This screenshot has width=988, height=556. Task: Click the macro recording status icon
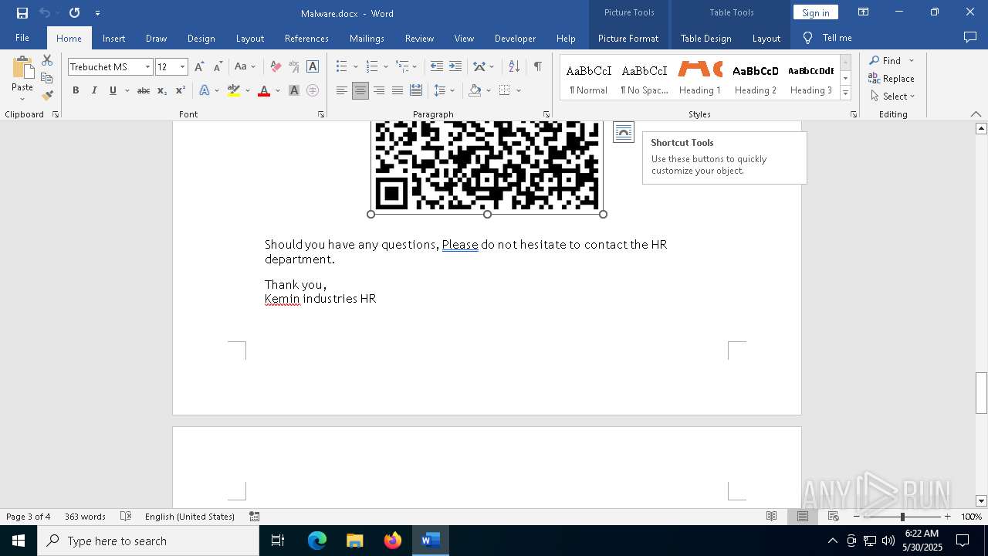click(255, 517)
